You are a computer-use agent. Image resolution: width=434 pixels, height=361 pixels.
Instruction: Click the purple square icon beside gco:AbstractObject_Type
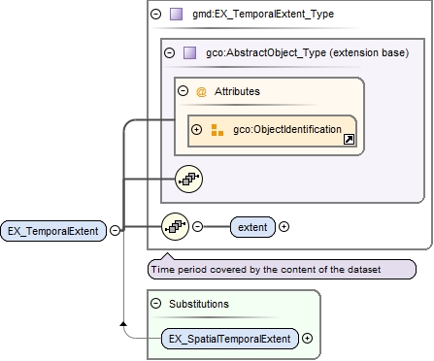pos(189,52)
